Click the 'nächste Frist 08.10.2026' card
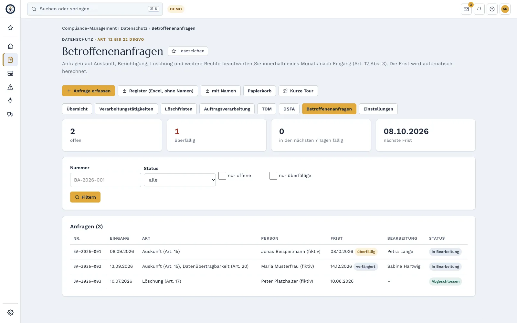This screenshot has width=517, height=323. click(x=426, y=135)
